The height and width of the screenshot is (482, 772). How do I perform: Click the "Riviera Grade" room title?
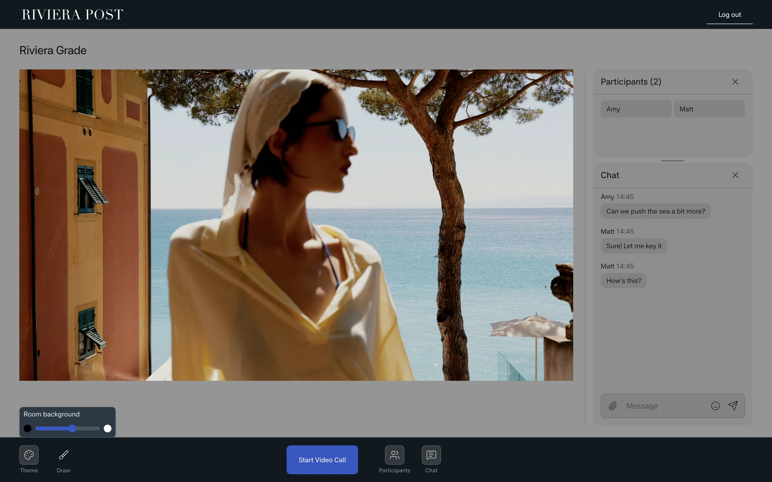(53, 51)
